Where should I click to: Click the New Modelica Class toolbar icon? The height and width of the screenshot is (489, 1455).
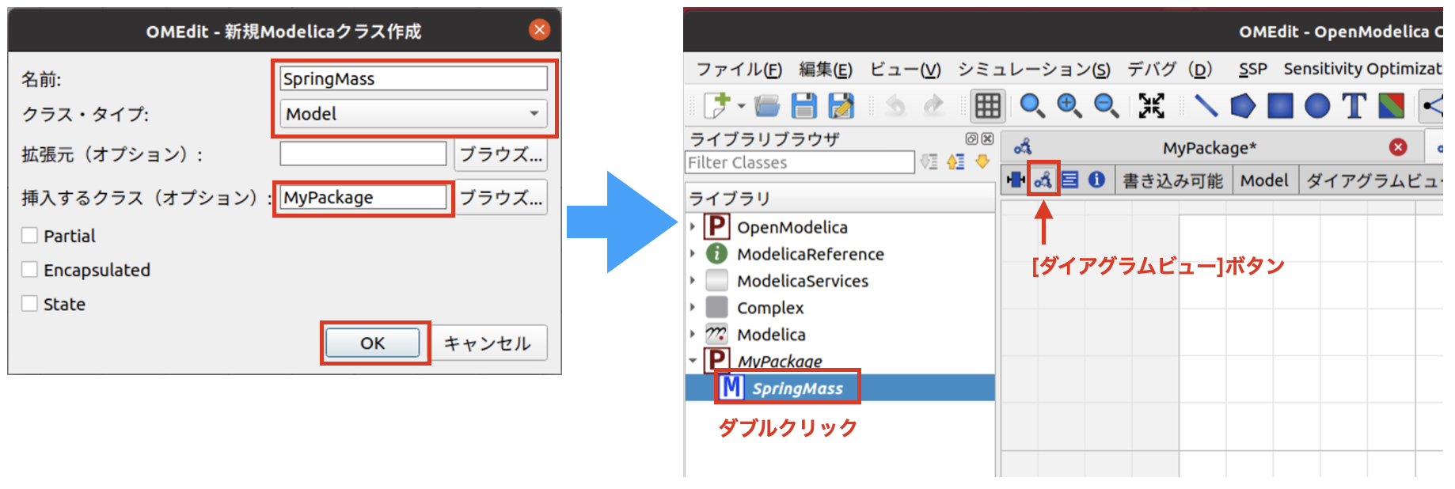718,105
